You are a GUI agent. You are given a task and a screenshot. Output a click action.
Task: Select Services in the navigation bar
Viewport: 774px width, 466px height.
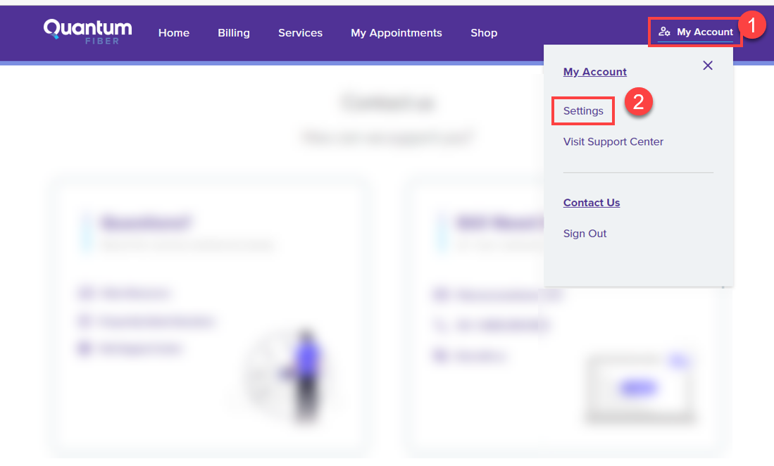coord(300,32)
